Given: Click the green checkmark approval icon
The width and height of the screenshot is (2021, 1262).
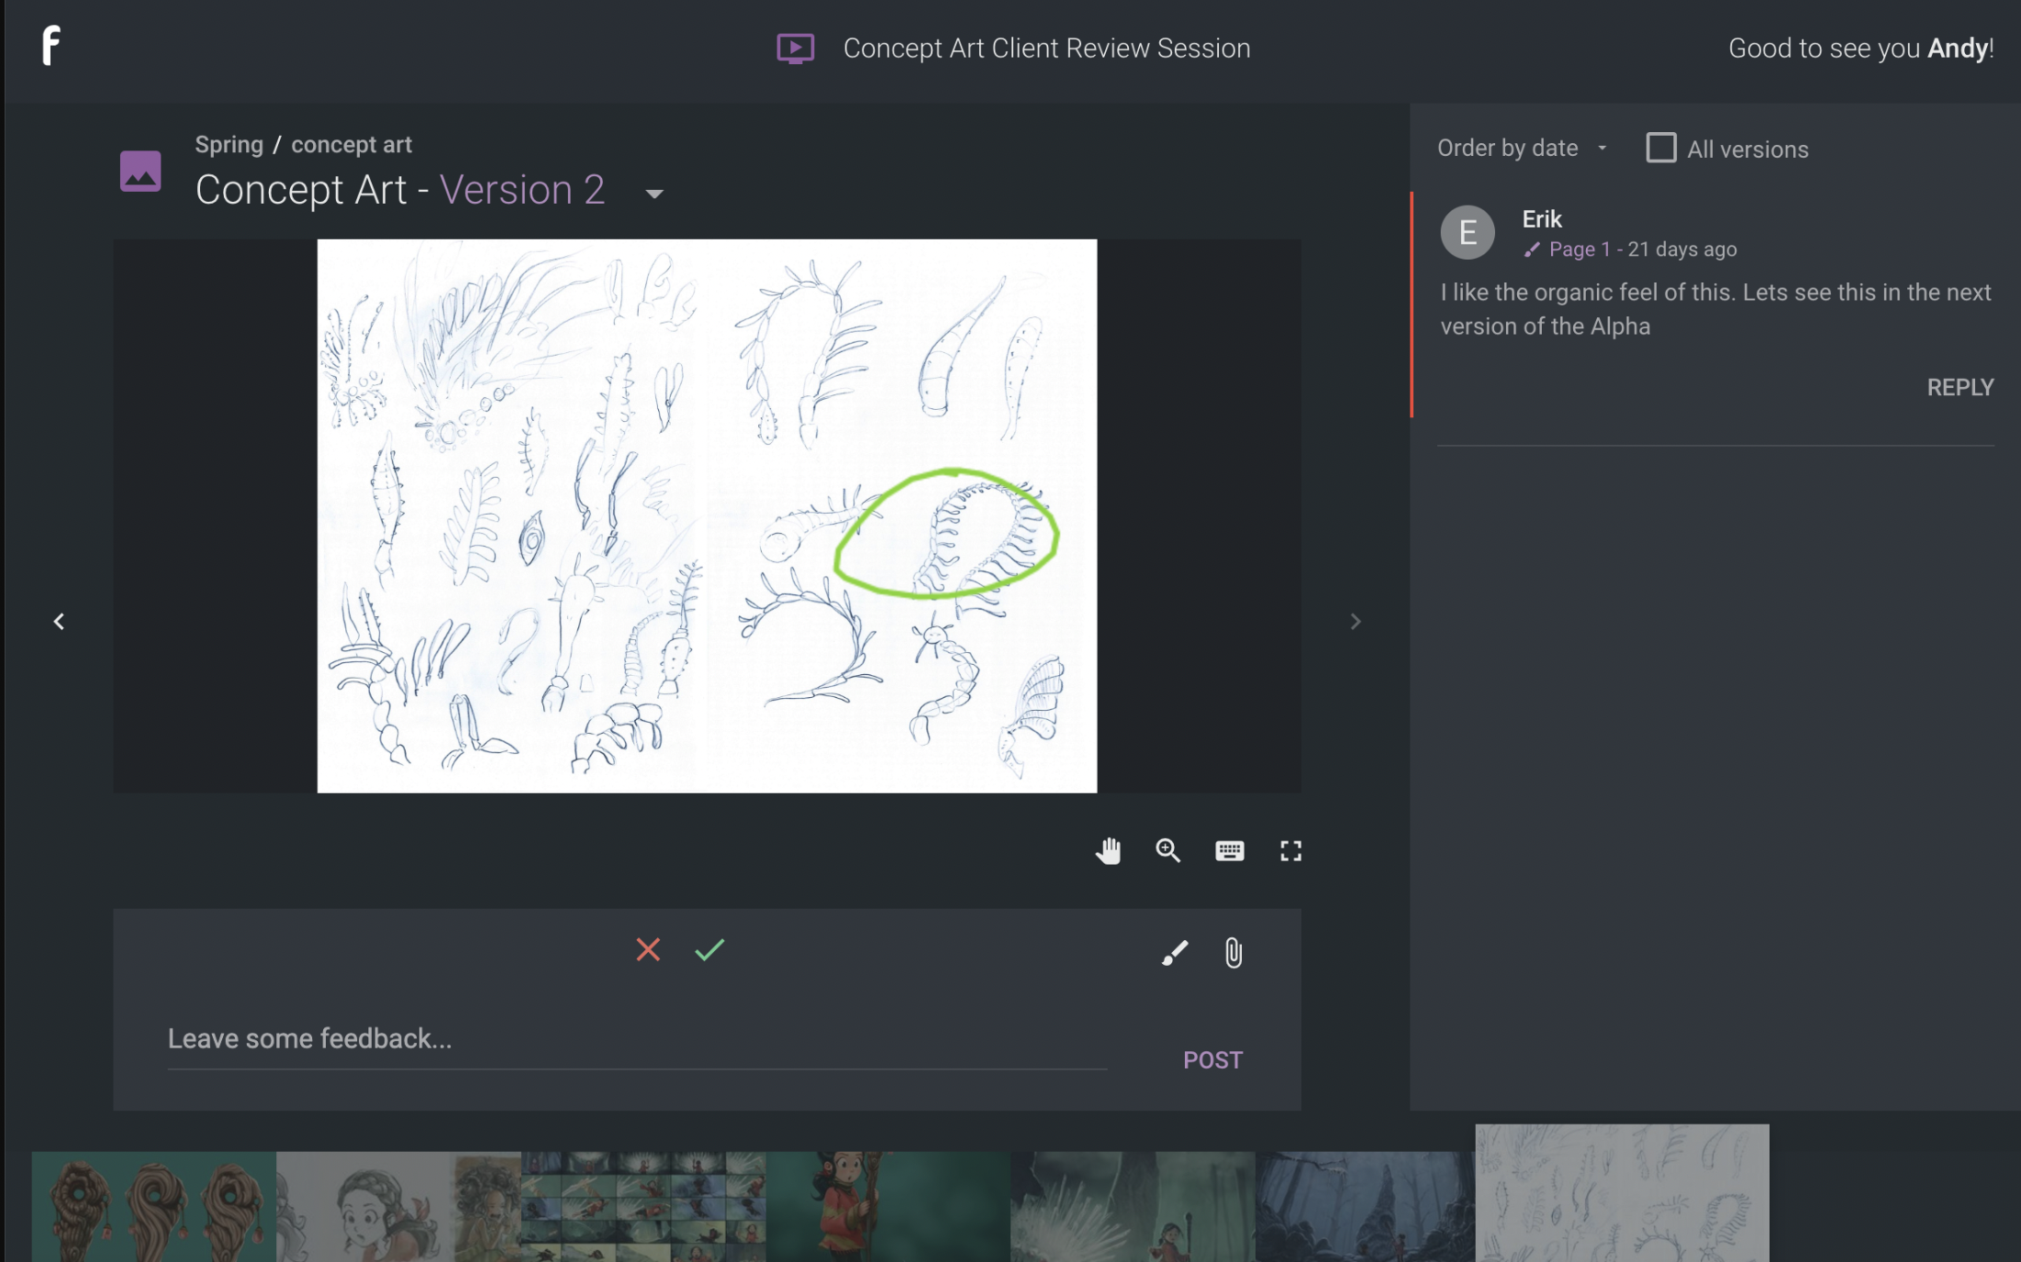Looking at the screenshot, I should coord(708,950).
